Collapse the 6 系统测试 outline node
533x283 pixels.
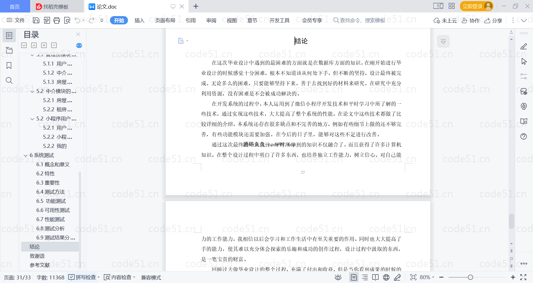click(x=26, y=156)
